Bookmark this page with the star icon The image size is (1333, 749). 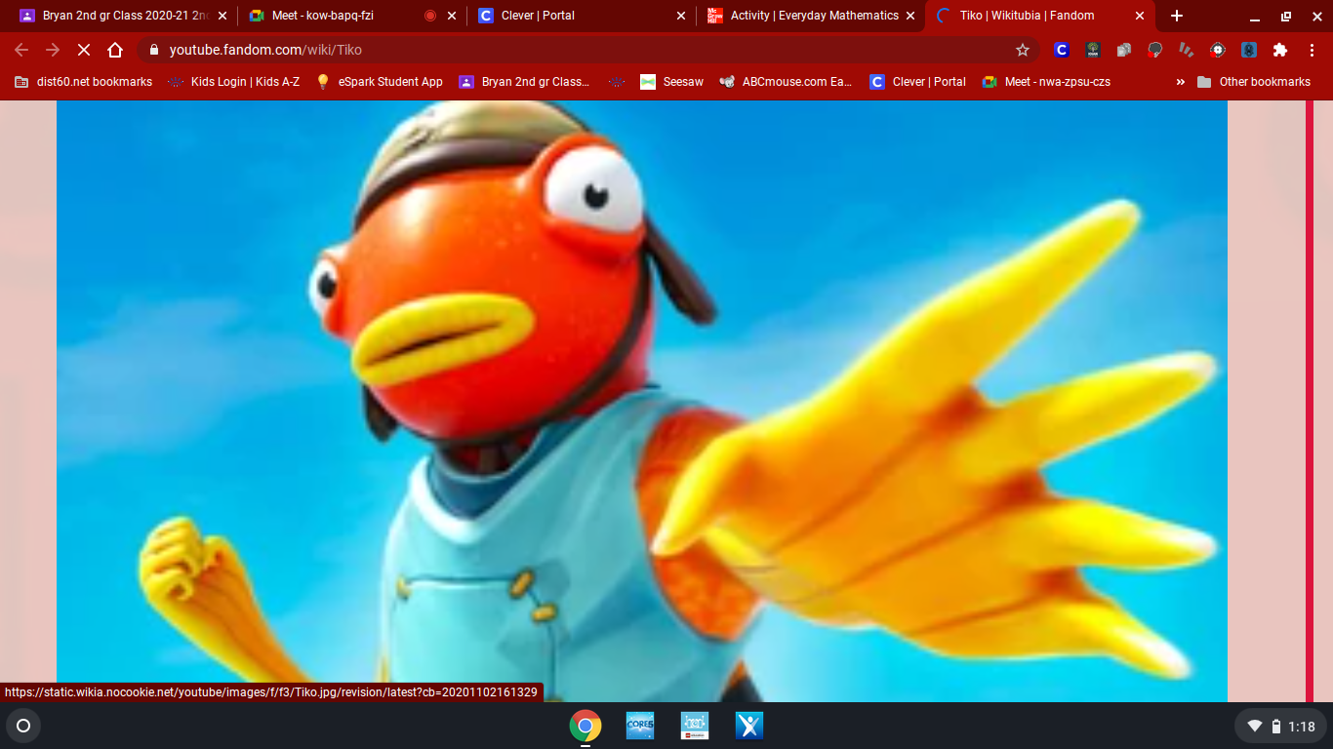[1023, 50]
